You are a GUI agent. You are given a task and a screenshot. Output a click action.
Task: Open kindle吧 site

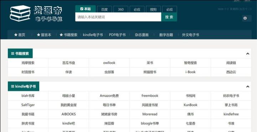pos(68,124)
